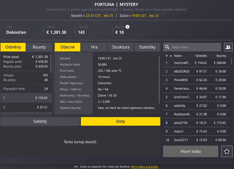Switch to the Odměny tab
The height and width of the screenshot is (169, 234).
pyautogui.click(x=13, y=47)
